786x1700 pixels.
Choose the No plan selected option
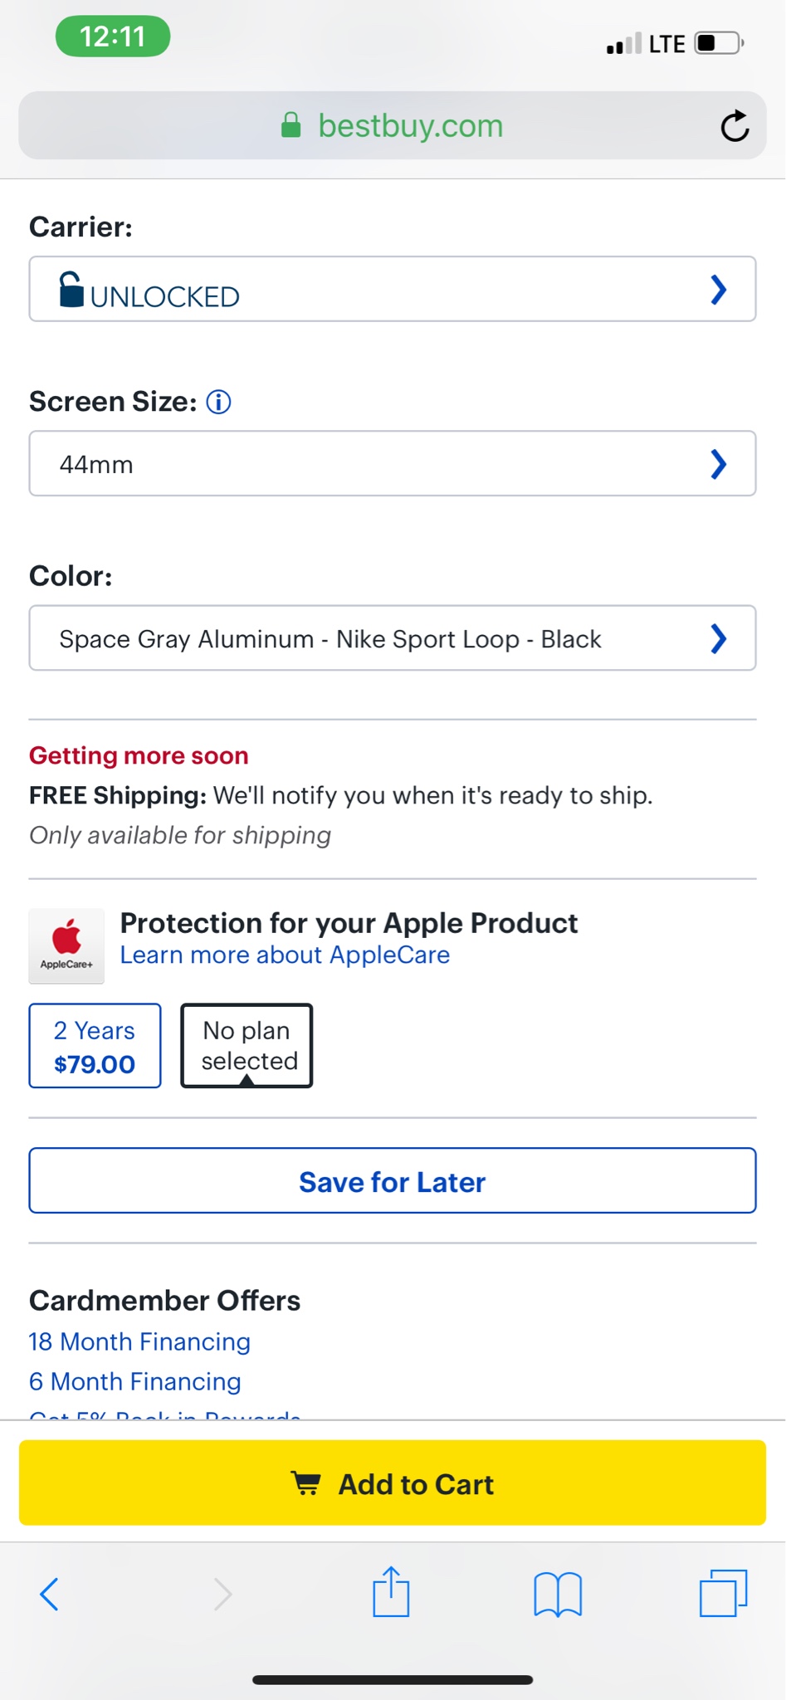pos(247,1046)
